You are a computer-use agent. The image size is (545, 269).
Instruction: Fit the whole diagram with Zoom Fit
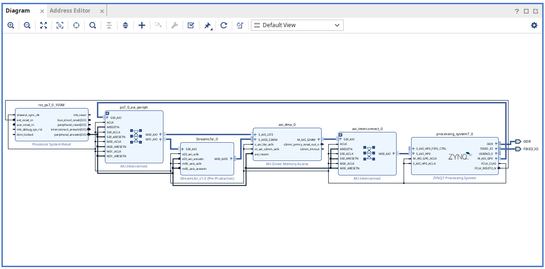click(44, 25)
